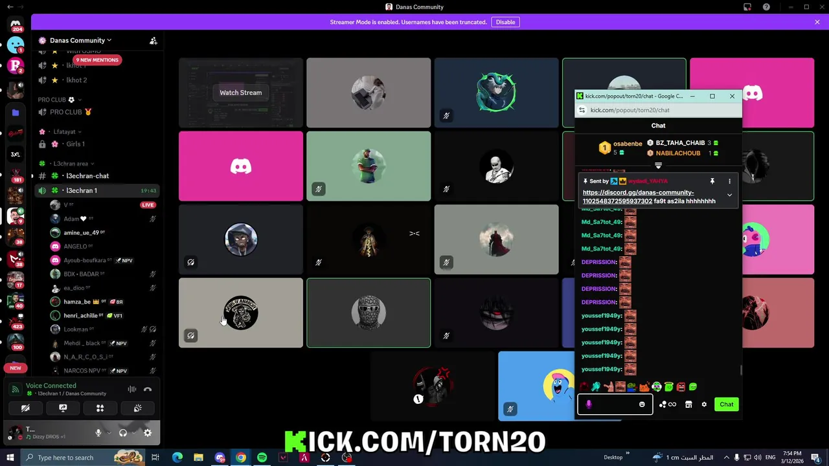Expand headphone output device options

tap(133, 433)
